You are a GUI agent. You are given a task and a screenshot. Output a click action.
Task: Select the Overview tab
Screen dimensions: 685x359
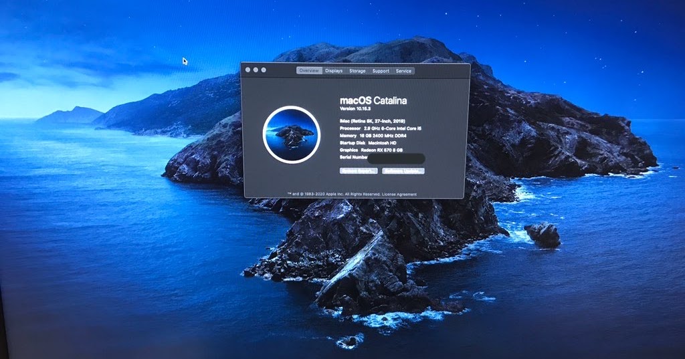pos(309,71)
